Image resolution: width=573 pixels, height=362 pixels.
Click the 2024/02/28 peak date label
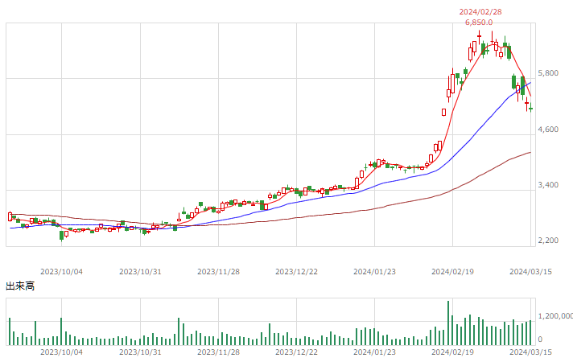click(x=480, y=12)
